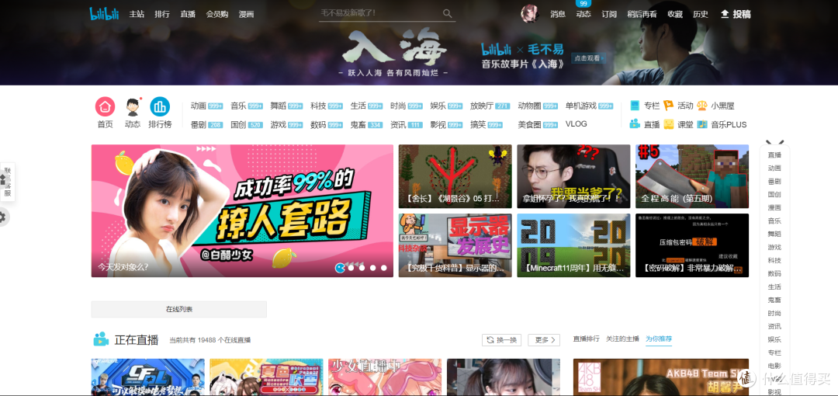Open the 首页 home icon
Viewport: 838px width, 396px height.
pos(106,106)
